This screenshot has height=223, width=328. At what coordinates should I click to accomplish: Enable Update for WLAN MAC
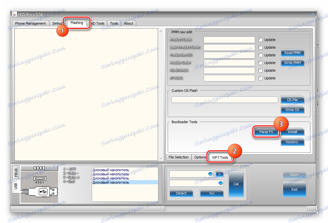pyautogui.click(x=260, y=70)
